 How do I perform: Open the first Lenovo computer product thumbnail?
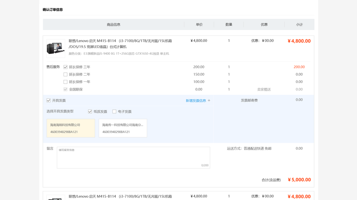56,48
